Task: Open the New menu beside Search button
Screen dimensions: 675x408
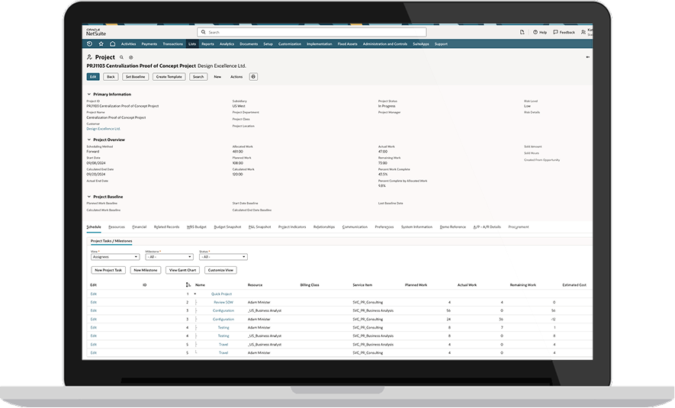Action: coord(217,76)
